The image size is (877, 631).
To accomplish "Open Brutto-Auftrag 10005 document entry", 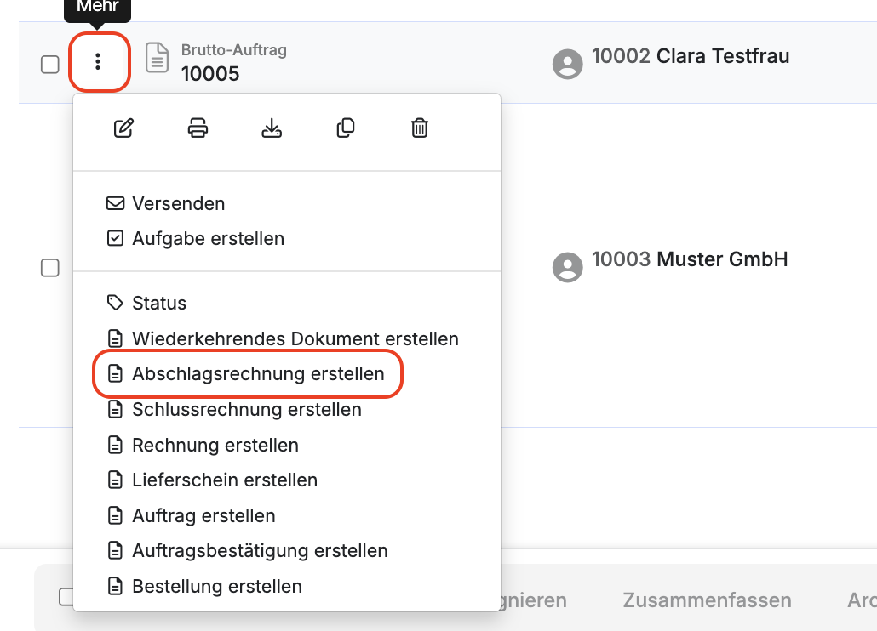I will coord(210,74).
